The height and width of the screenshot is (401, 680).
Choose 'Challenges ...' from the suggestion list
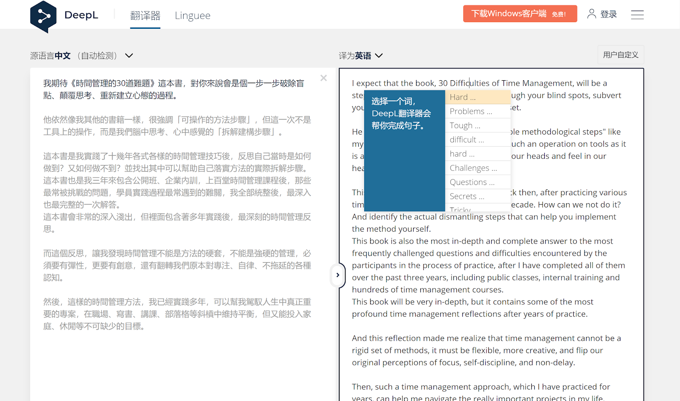[x=478, y=168]
